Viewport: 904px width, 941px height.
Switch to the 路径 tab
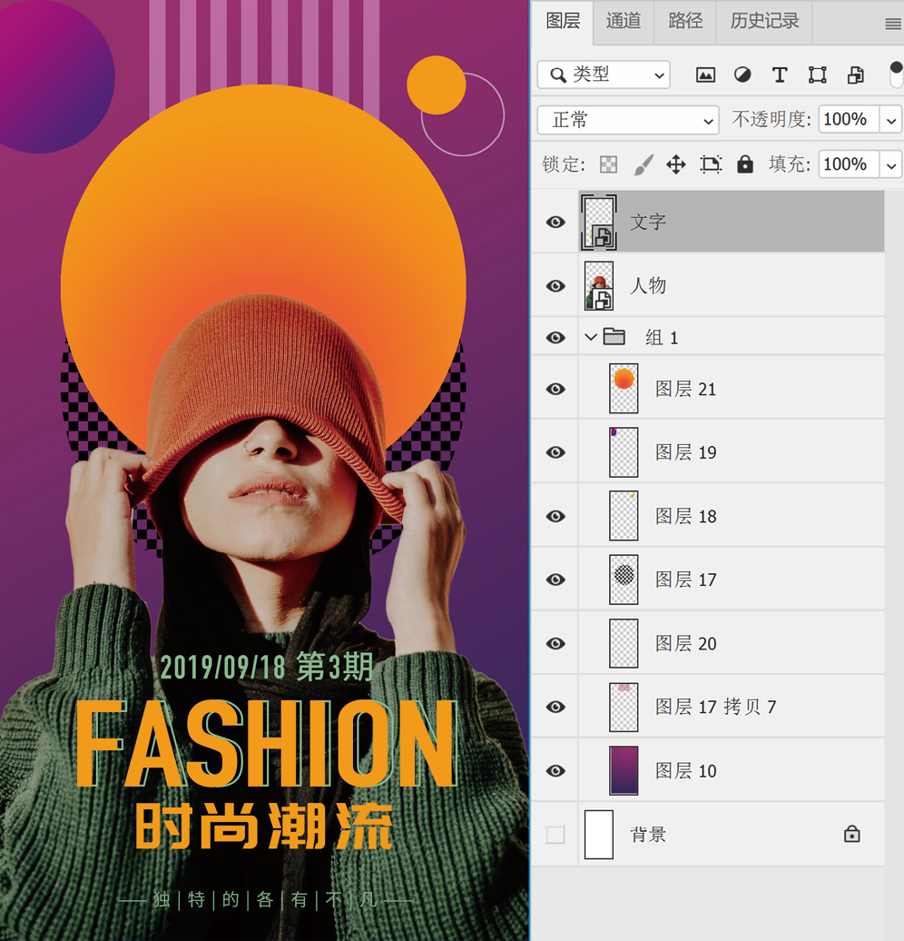tap(685, 22)
